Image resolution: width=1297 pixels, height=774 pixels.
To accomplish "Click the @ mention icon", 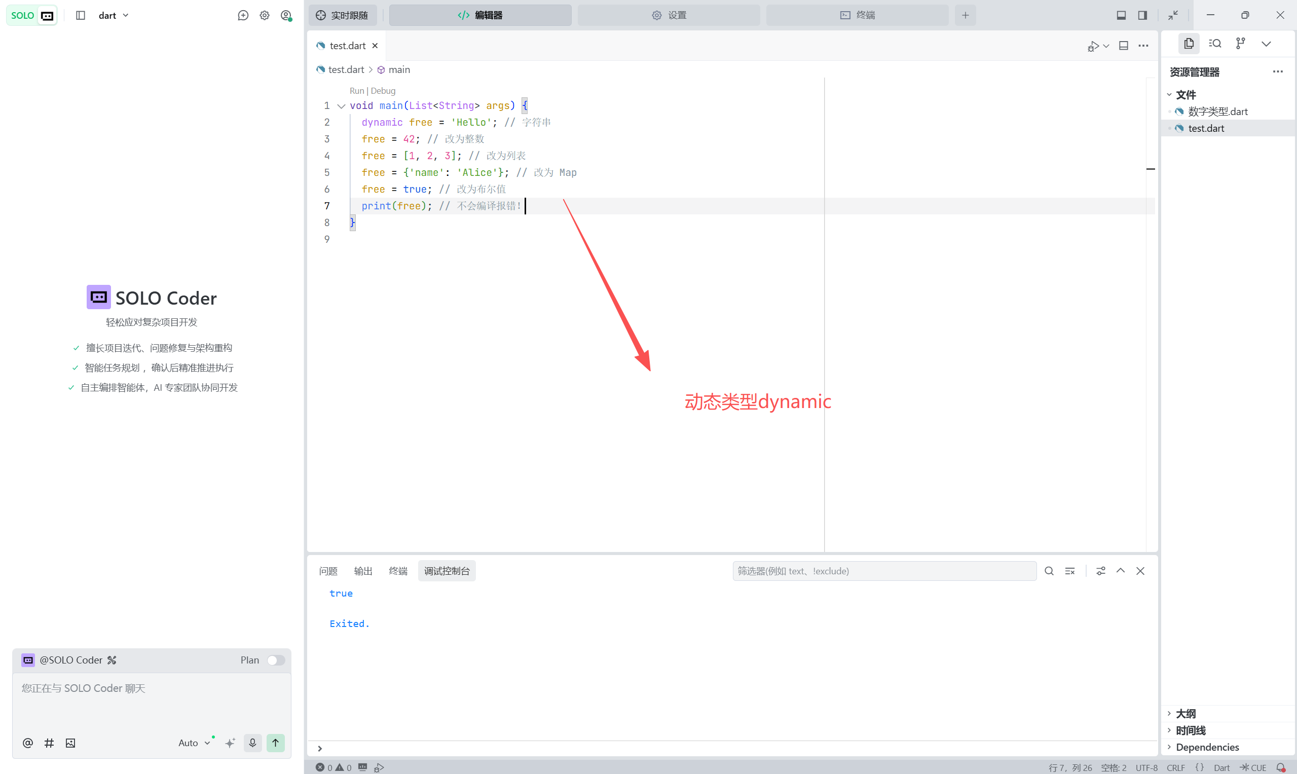I will (x=28, y=743).
